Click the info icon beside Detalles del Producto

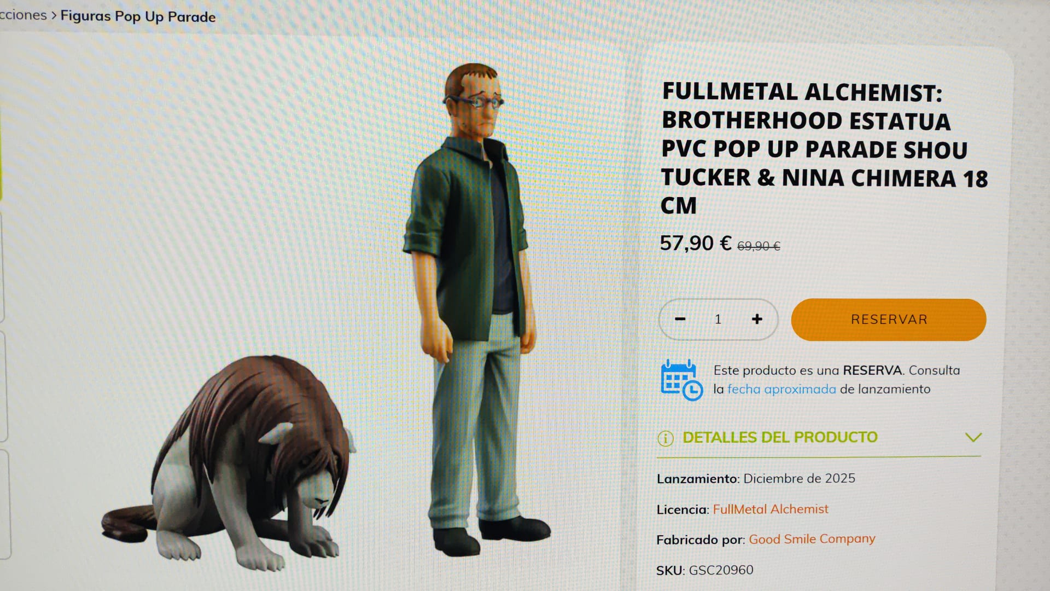click(666, 438)
